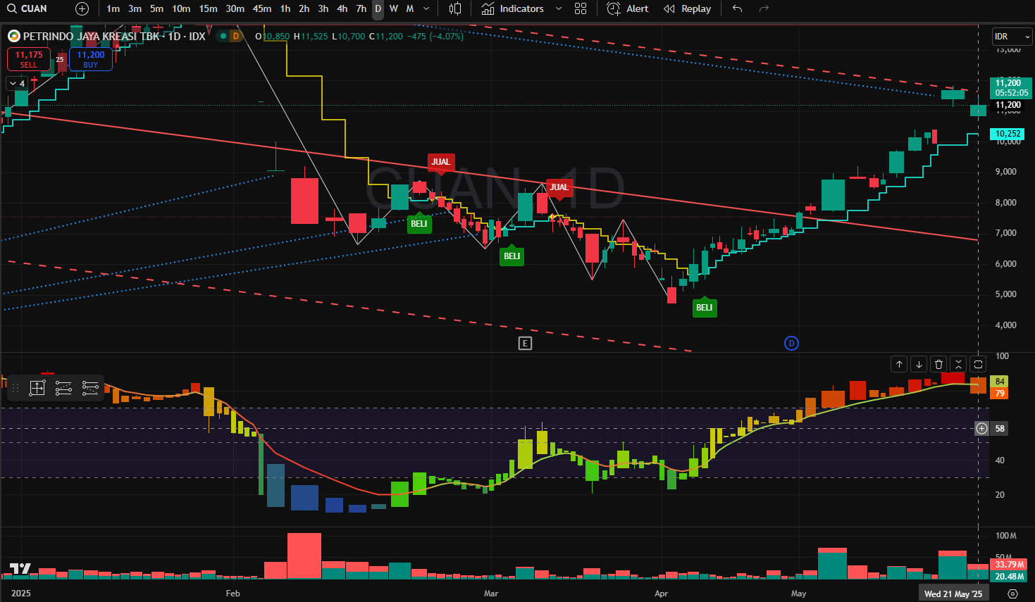Create a new Alert

point(628,8)
